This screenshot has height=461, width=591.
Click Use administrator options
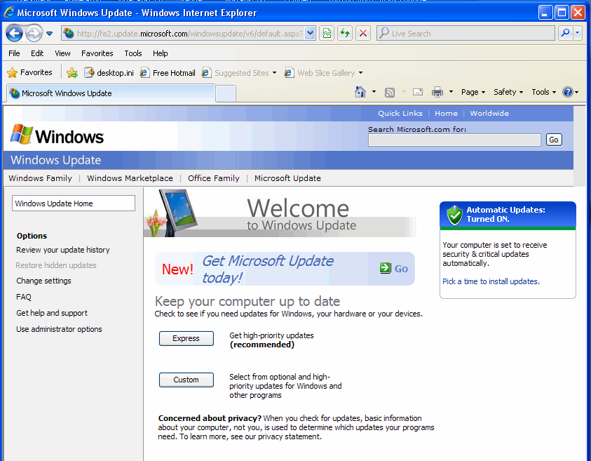(59, 329)
